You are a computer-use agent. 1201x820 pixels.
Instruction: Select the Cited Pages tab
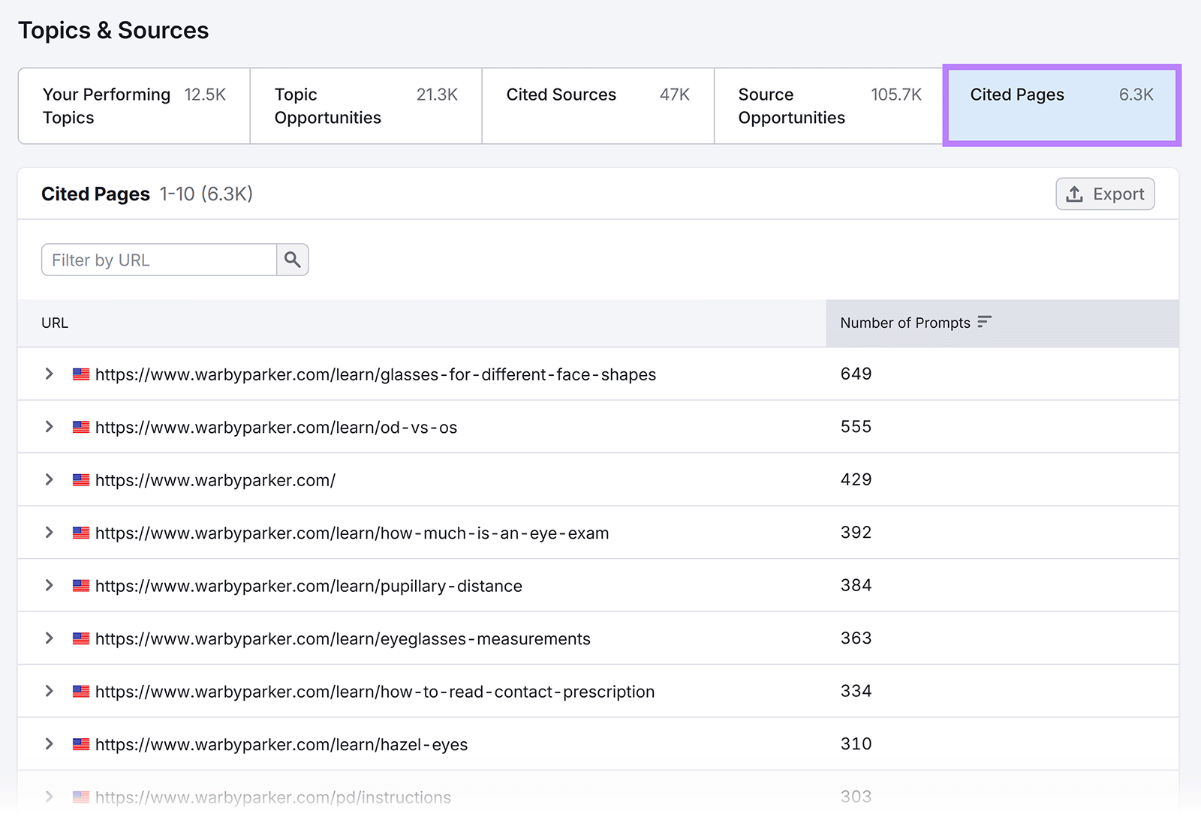(x=1061, y=106)
